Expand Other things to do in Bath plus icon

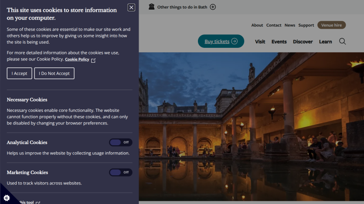pos(213,7)
